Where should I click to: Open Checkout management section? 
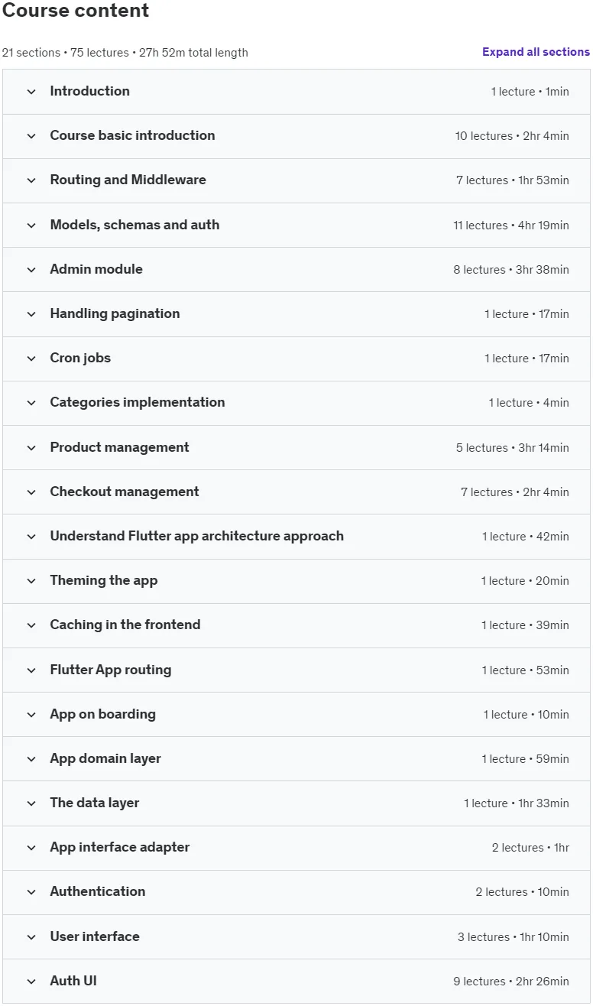296,492
